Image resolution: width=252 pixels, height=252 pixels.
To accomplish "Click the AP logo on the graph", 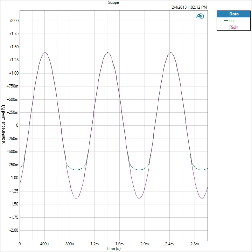I will pyautogui.click(x=201, y=16).
